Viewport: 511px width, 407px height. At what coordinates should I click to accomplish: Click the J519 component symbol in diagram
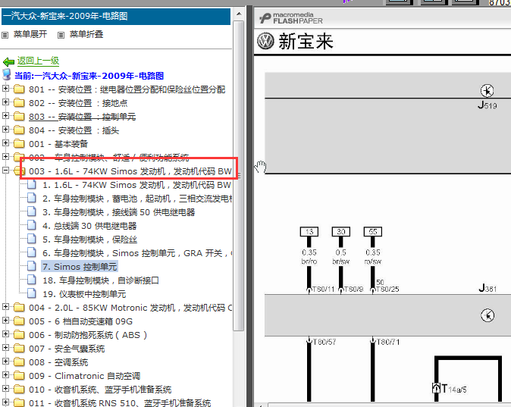(x=487, y=91)
